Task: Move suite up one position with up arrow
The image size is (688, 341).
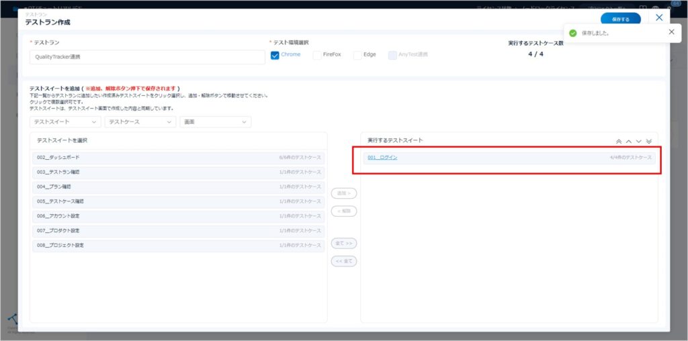Action: tap(629, 141)
